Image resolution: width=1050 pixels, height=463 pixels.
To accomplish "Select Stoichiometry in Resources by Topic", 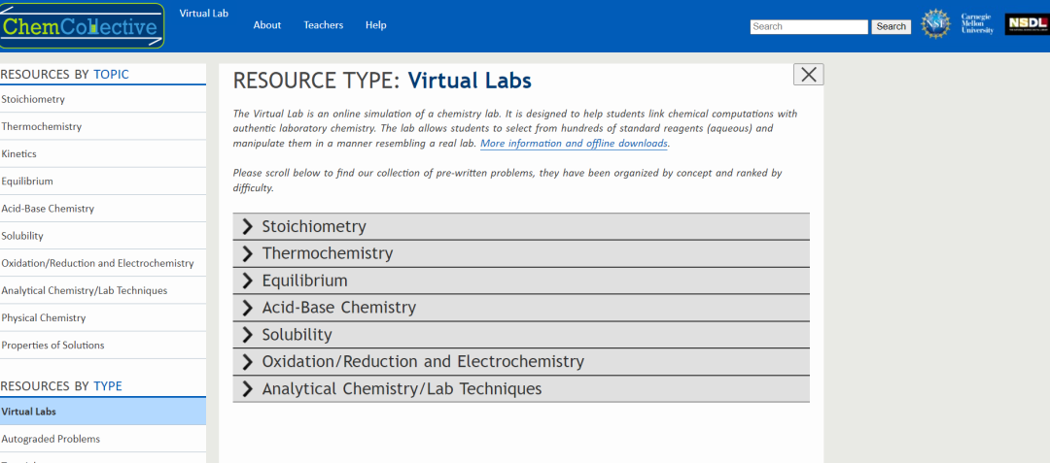I will tap(102, 100).
